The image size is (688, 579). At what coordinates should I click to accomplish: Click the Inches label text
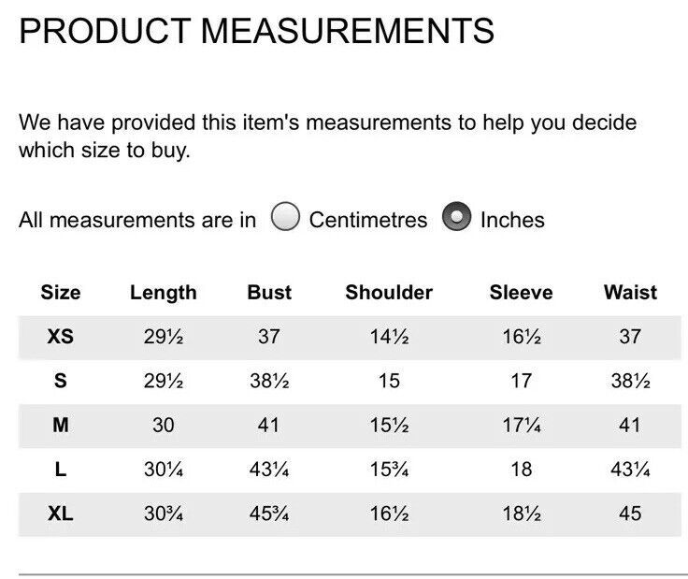click(x=512, y=220)
